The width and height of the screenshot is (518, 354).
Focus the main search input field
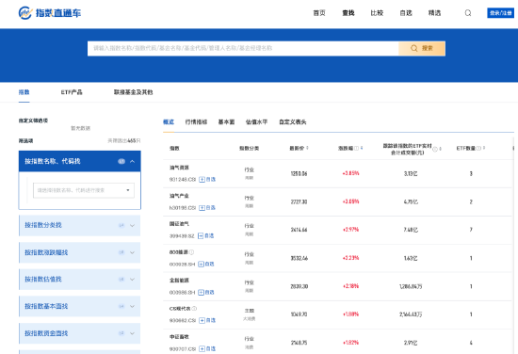pos(243,49)
